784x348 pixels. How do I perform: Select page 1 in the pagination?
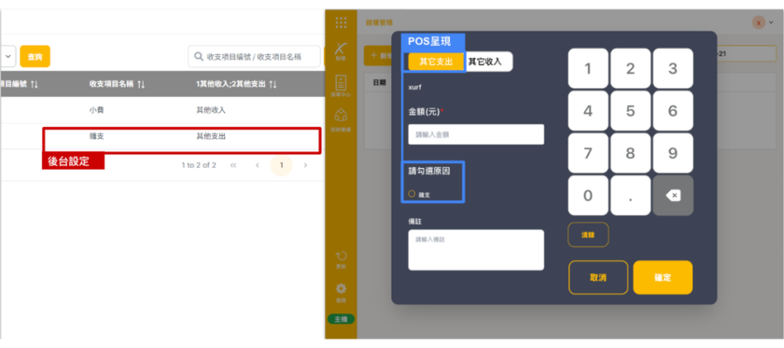282,165
